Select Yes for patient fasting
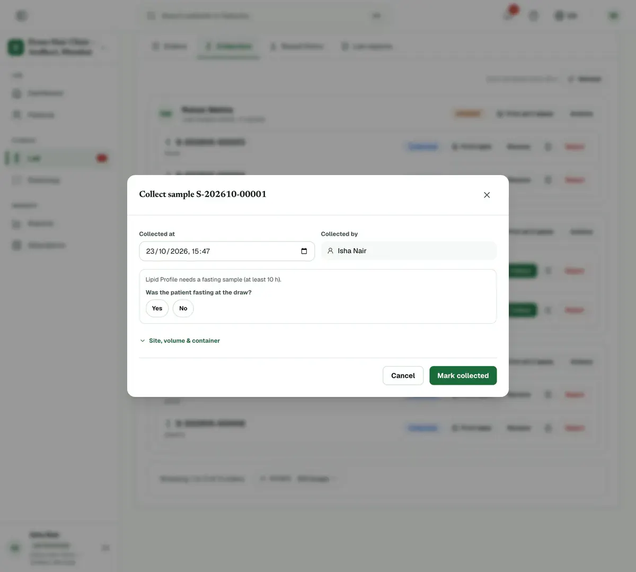 point(157,308)
